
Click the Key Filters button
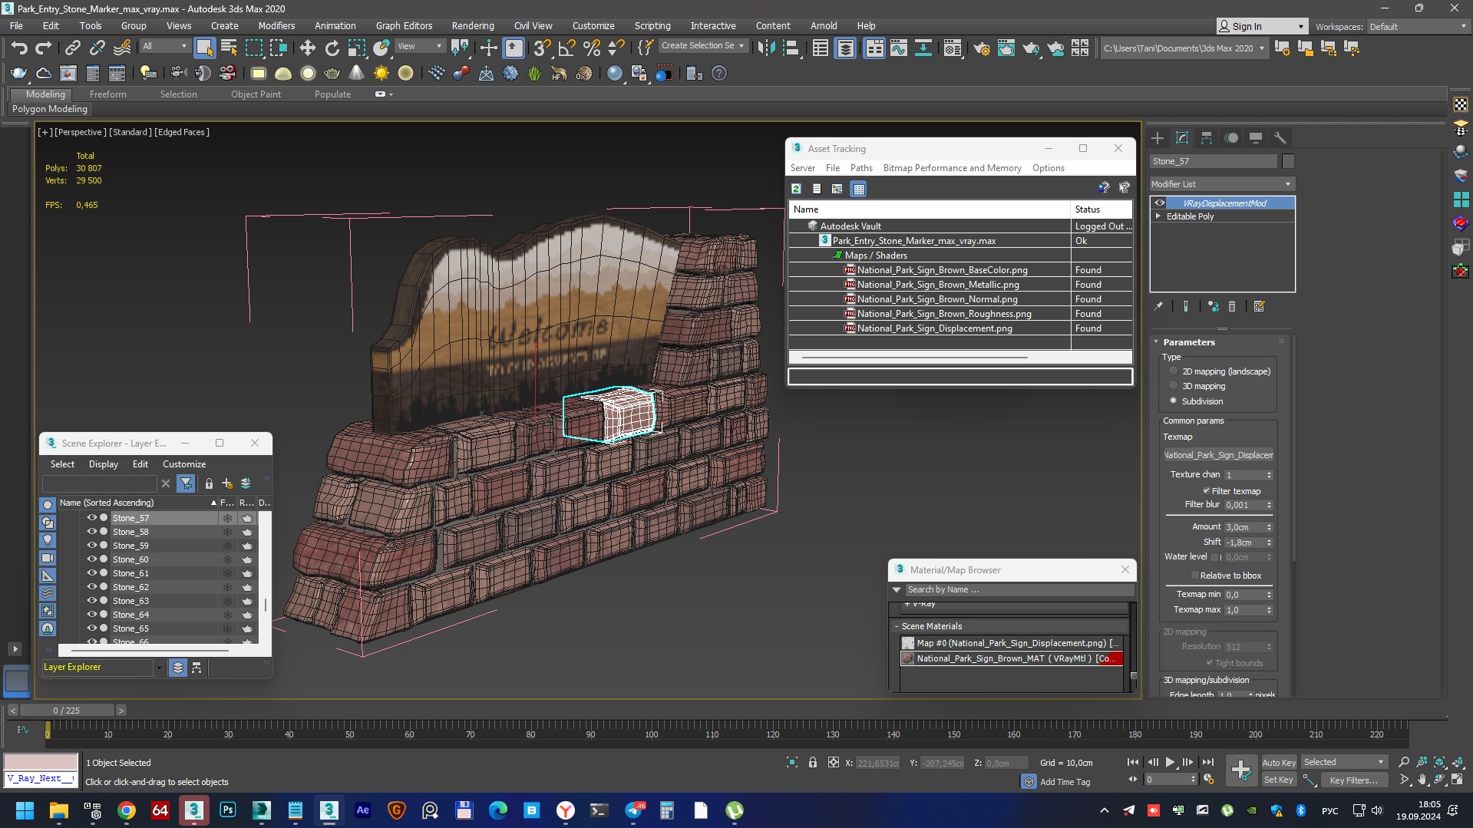[x=1354, y=780]
